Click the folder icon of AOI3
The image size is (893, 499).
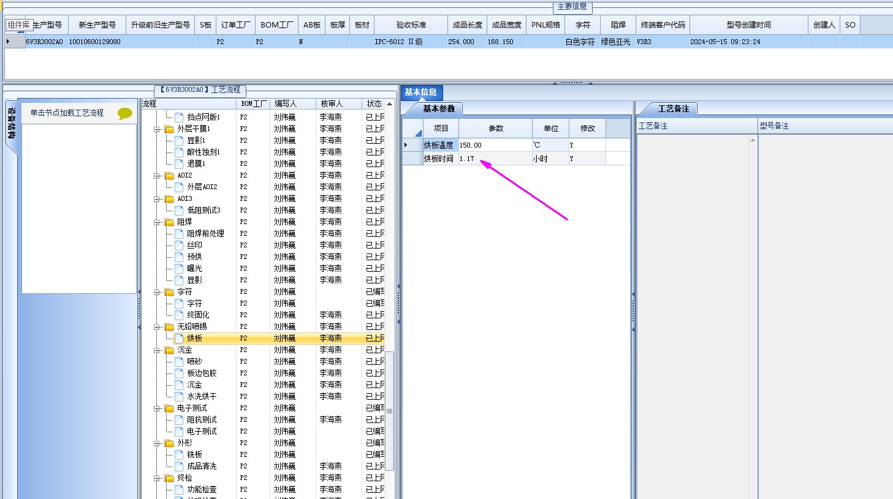(169, 198)
